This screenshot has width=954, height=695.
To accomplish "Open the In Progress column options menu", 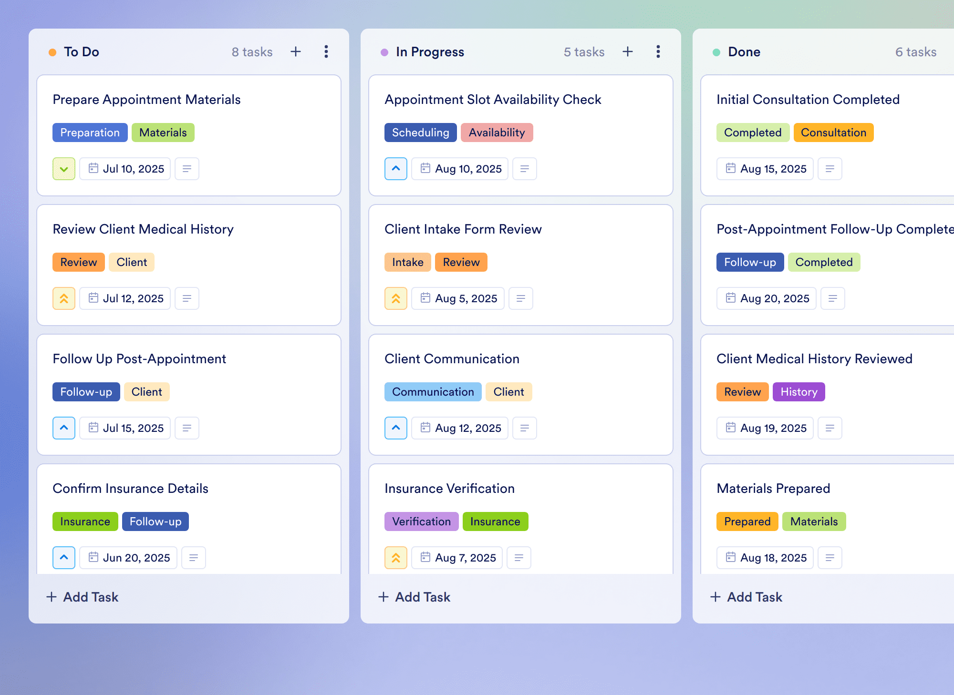I will click(658, 51).
